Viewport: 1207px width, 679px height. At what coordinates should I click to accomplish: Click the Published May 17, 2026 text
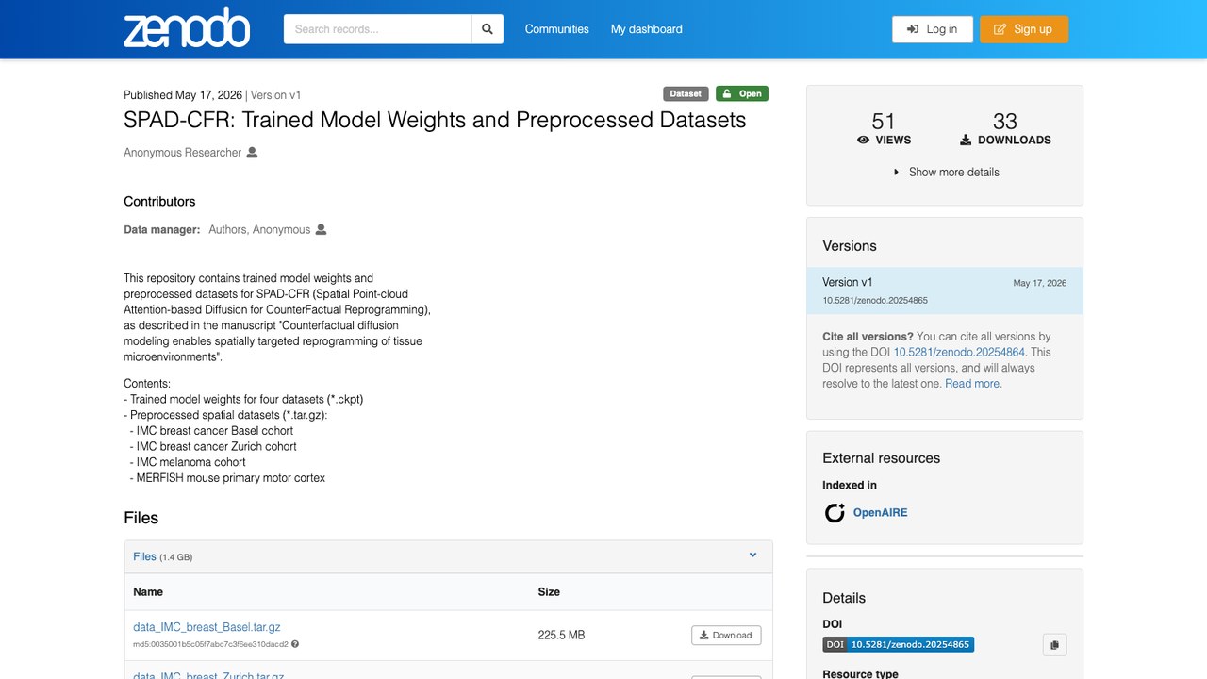click(183, 95)
